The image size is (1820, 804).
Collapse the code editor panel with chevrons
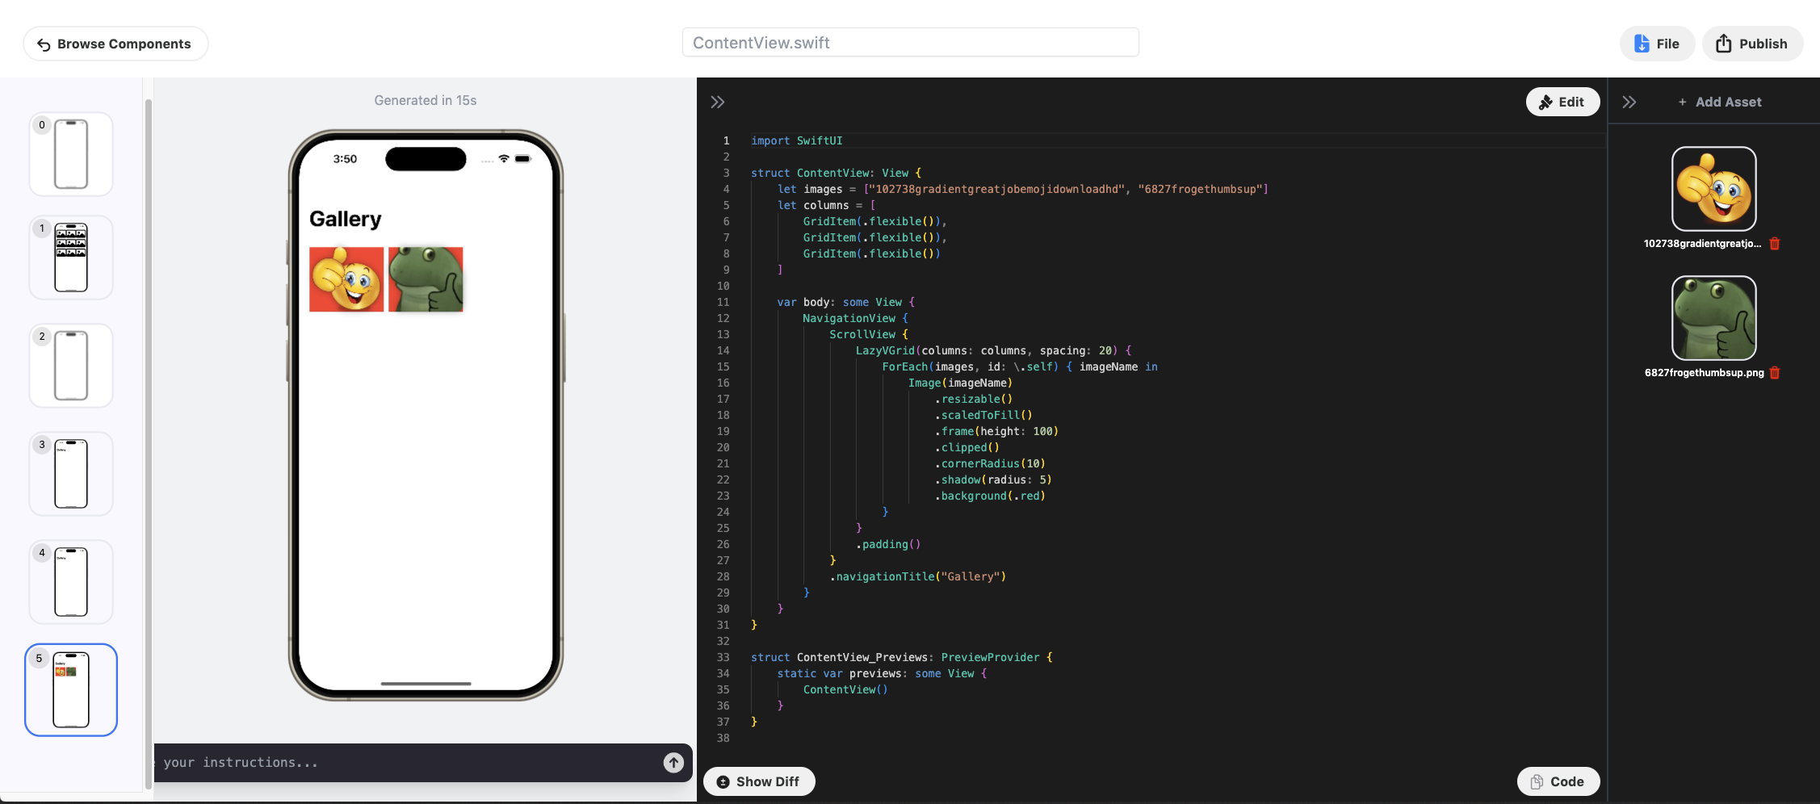pyautogui.click(x=717, y=103)
